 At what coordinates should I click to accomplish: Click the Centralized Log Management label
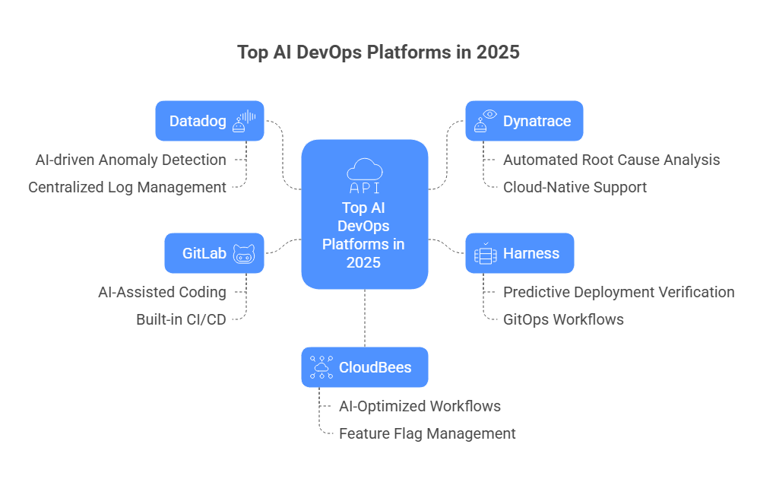(127, 187)
